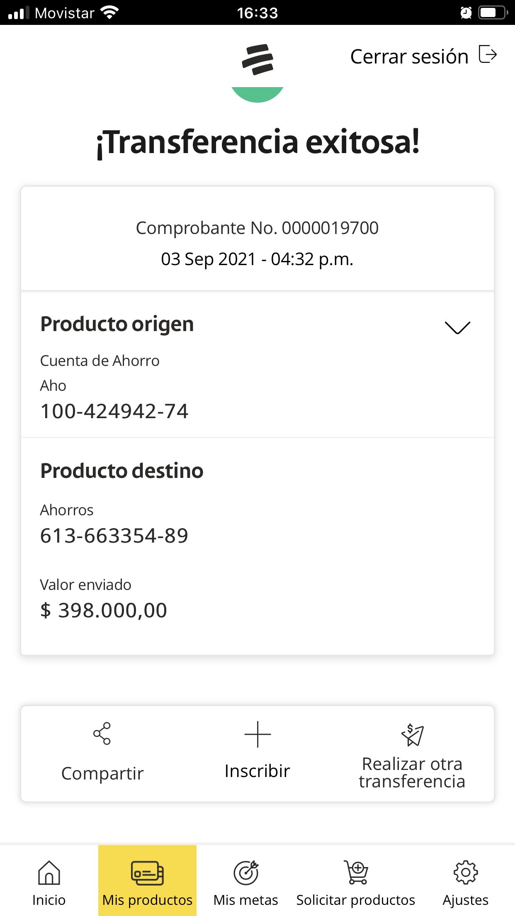Image resolution: width=515 pixels, height=916 pixels.
Task: Open Inicio via the house icon
Action: [x=49, y=872]
